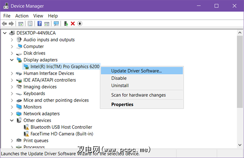The image size is (244, 158).
Task: Open the Help menu
Action: tap(53, 16)
